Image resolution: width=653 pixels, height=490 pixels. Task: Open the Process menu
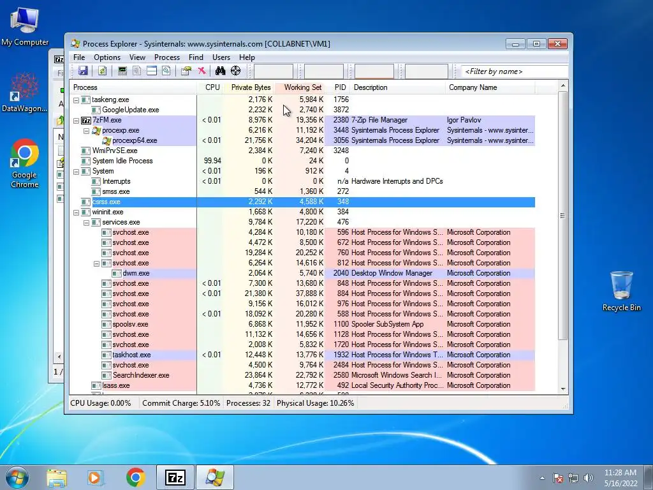(166, 57)
